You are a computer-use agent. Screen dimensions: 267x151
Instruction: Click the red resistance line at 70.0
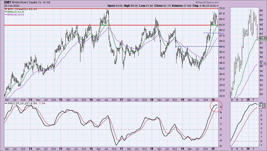pos(111,8)
